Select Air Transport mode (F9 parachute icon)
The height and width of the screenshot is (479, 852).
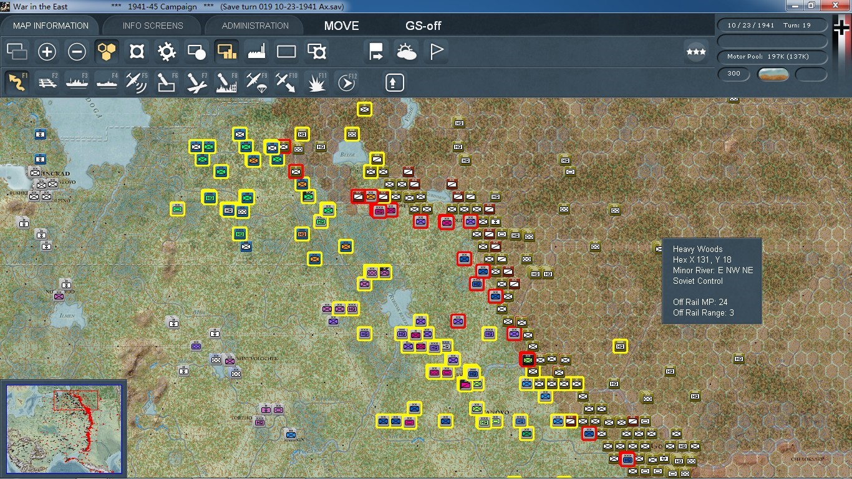pos(257,82)
